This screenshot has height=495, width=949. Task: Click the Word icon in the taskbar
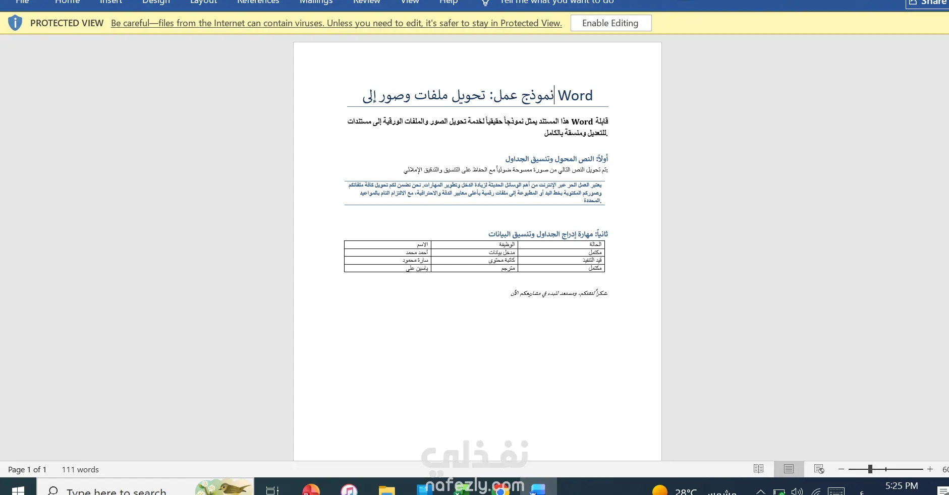[x=538, y=489]
